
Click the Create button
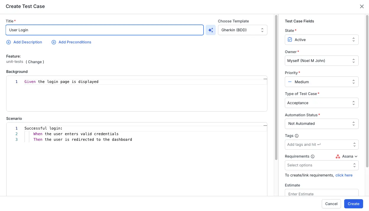click(353, 204)
